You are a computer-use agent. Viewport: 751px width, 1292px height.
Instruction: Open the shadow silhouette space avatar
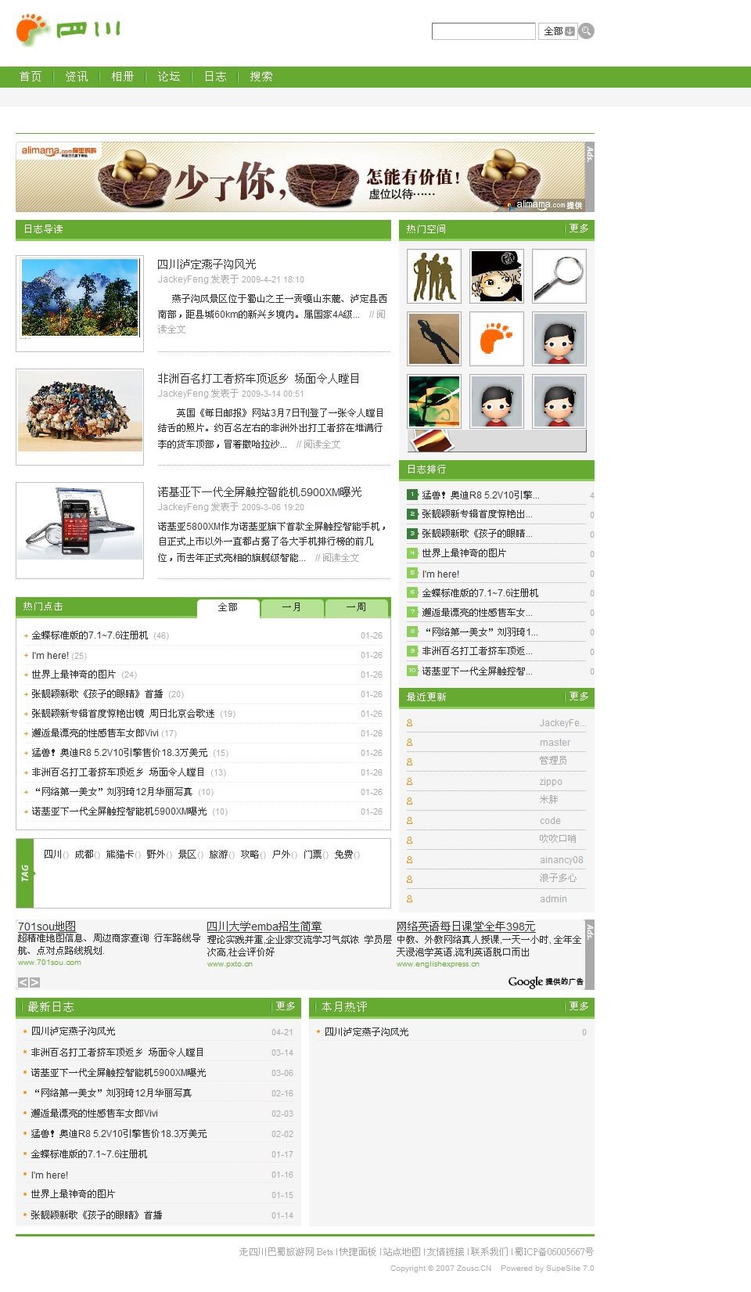point(434,339)
